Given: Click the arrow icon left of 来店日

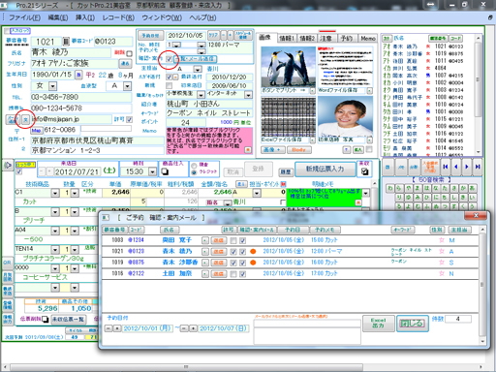Looking at the screenshot, I should tap(7, 166).
